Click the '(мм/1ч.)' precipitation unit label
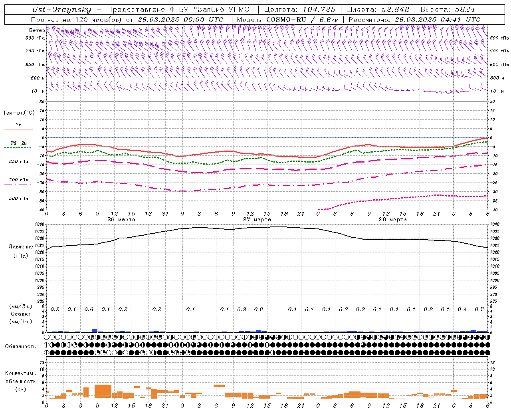The width and height of the screenshot is (511, 409). 21,322
